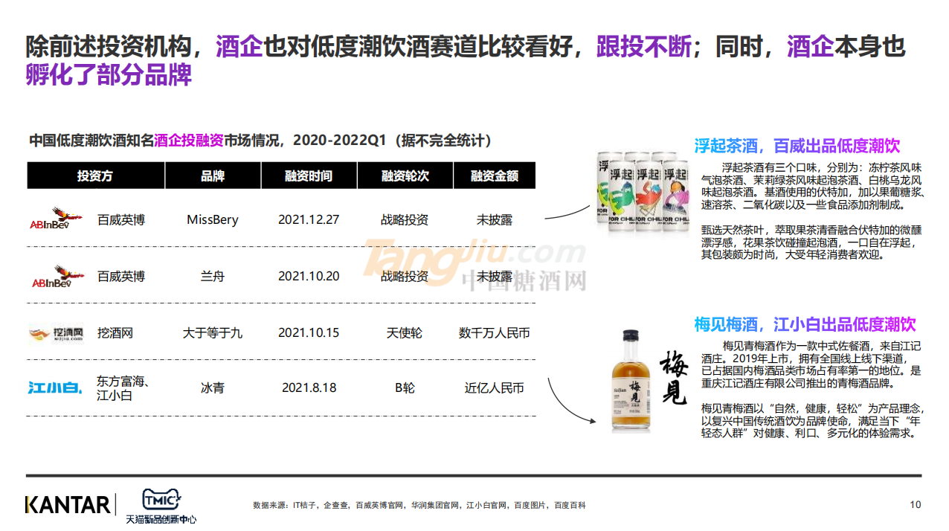Select the 浮起 tea wine cans image
The image size is (949, 531).
click(x=642, y=191)
